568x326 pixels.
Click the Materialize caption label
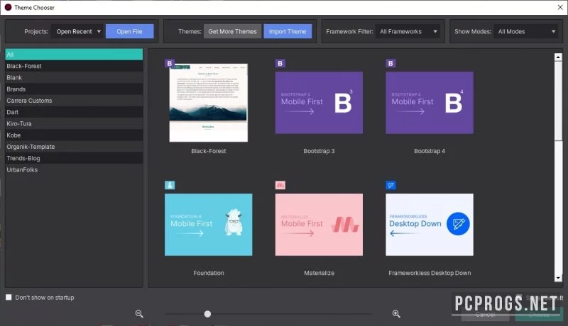319,273
